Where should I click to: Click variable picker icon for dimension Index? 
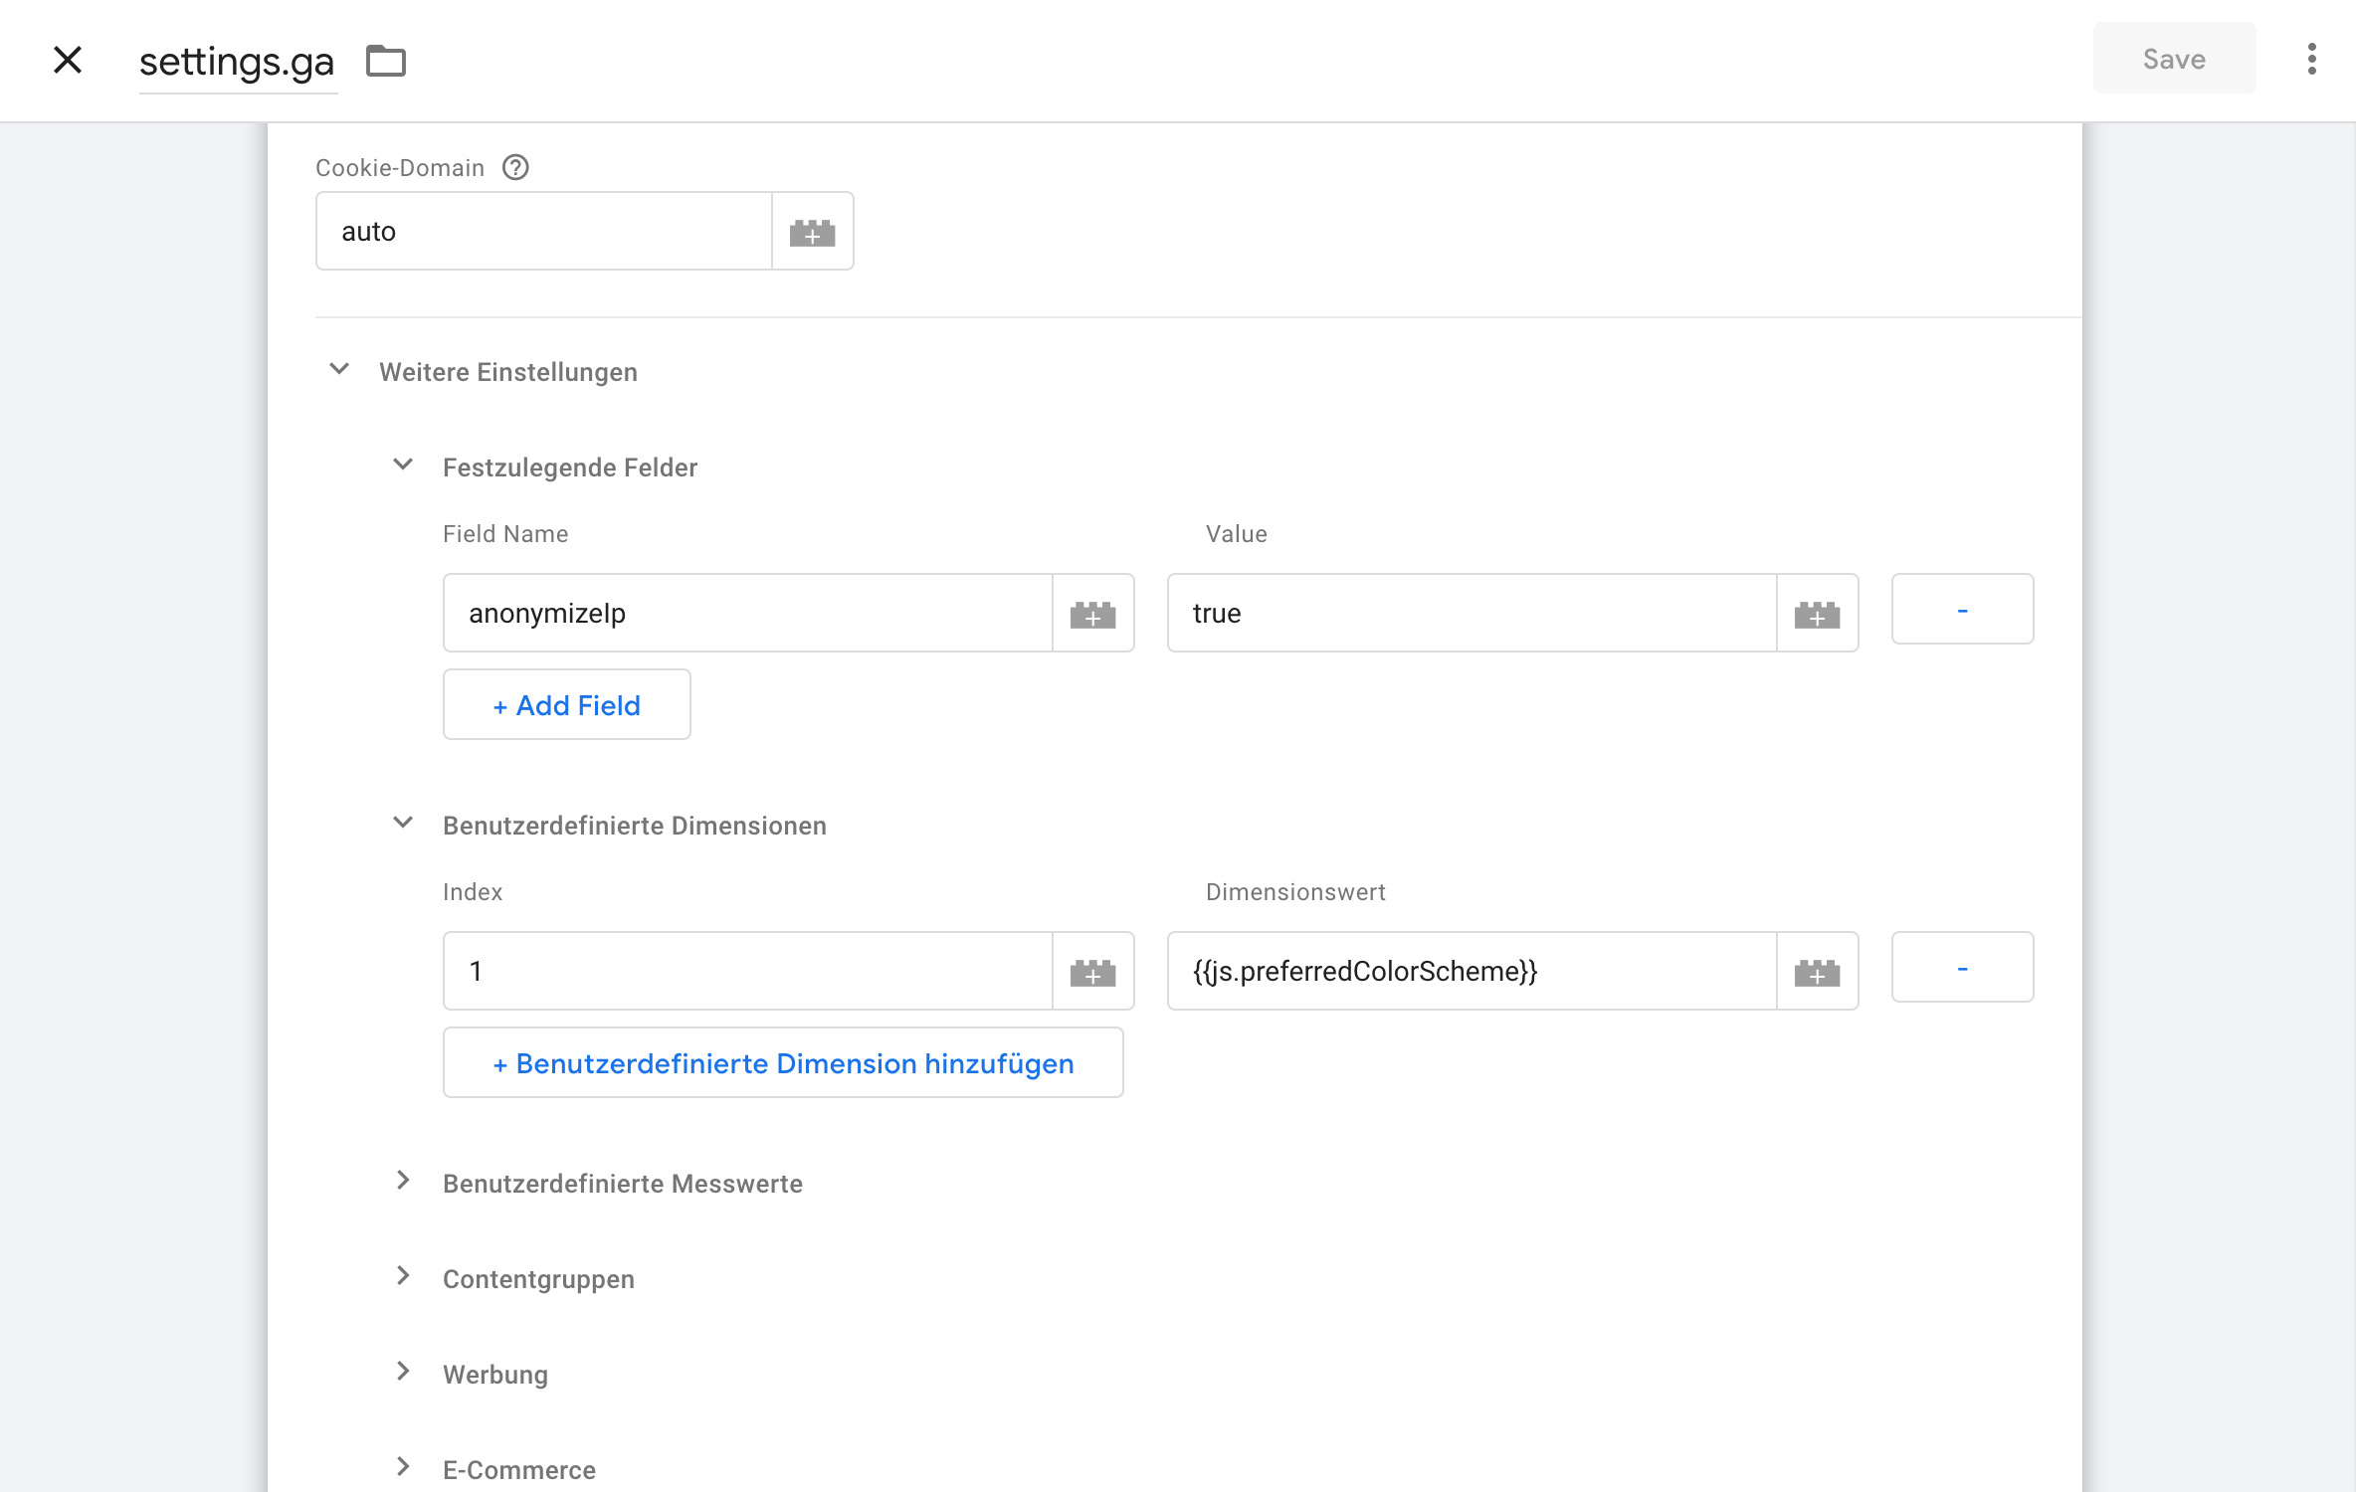click(x=1092, y=972)
